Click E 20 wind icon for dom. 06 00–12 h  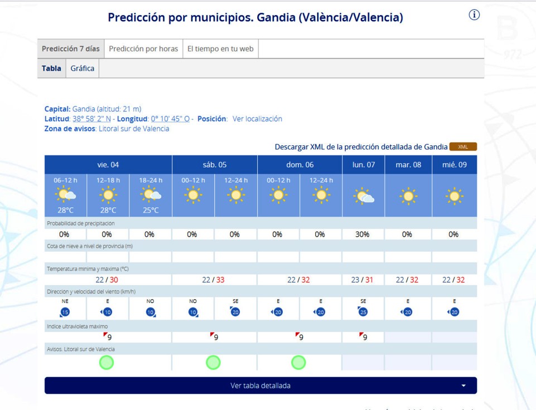(x=277, y=312)
